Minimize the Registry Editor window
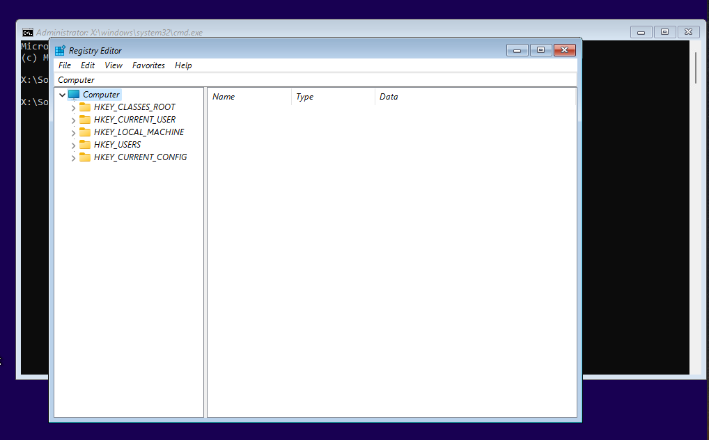 click(517, 50)
